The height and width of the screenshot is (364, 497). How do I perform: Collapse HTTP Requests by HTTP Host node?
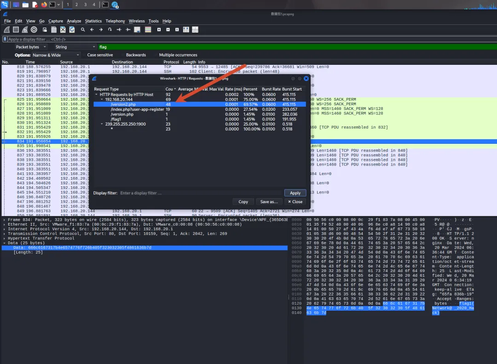tap(96, 95)
